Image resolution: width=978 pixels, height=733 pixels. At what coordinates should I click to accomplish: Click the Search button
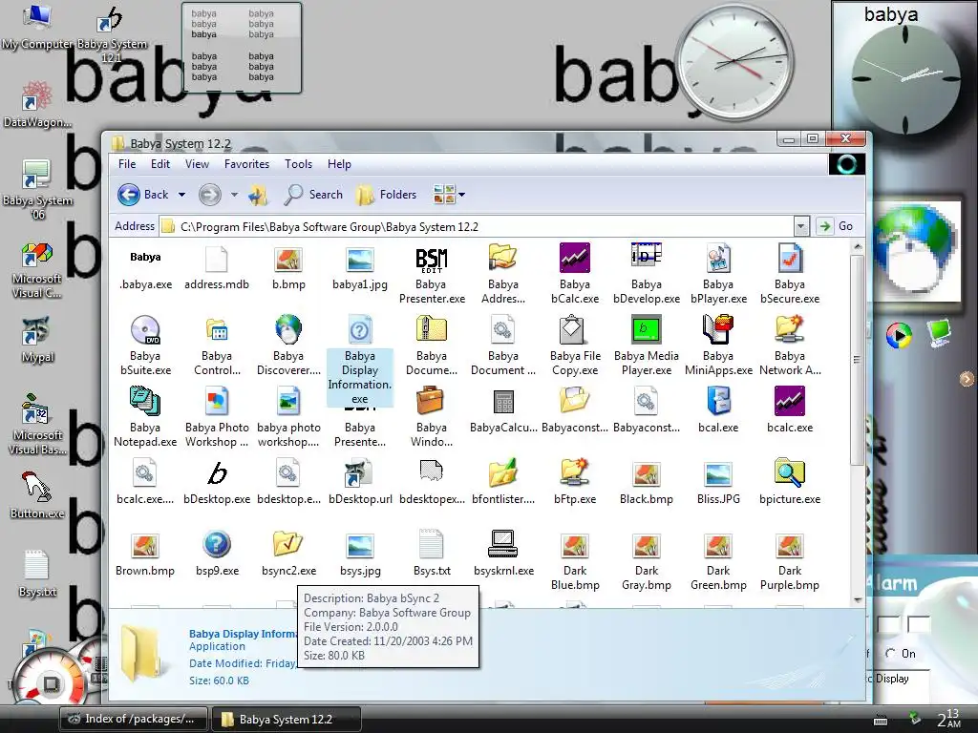click(313, 195)
